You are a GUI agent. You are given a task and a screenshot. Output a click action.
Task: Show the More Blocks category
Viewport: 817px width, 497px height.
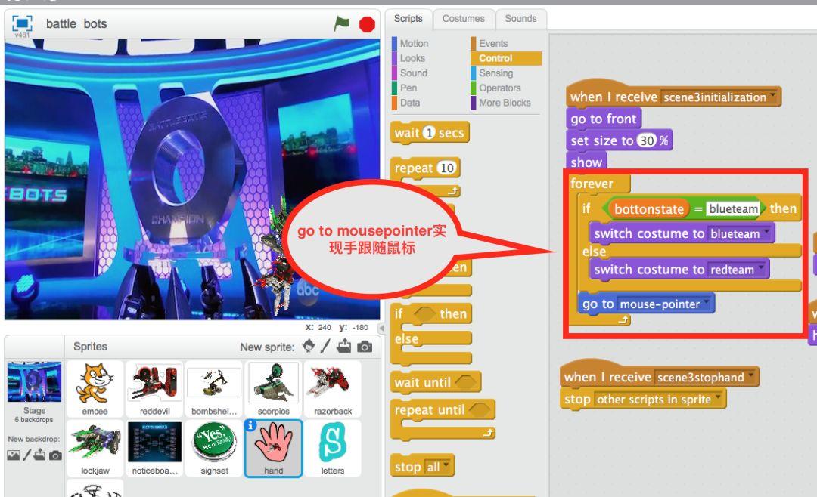(x=505, y=103)
